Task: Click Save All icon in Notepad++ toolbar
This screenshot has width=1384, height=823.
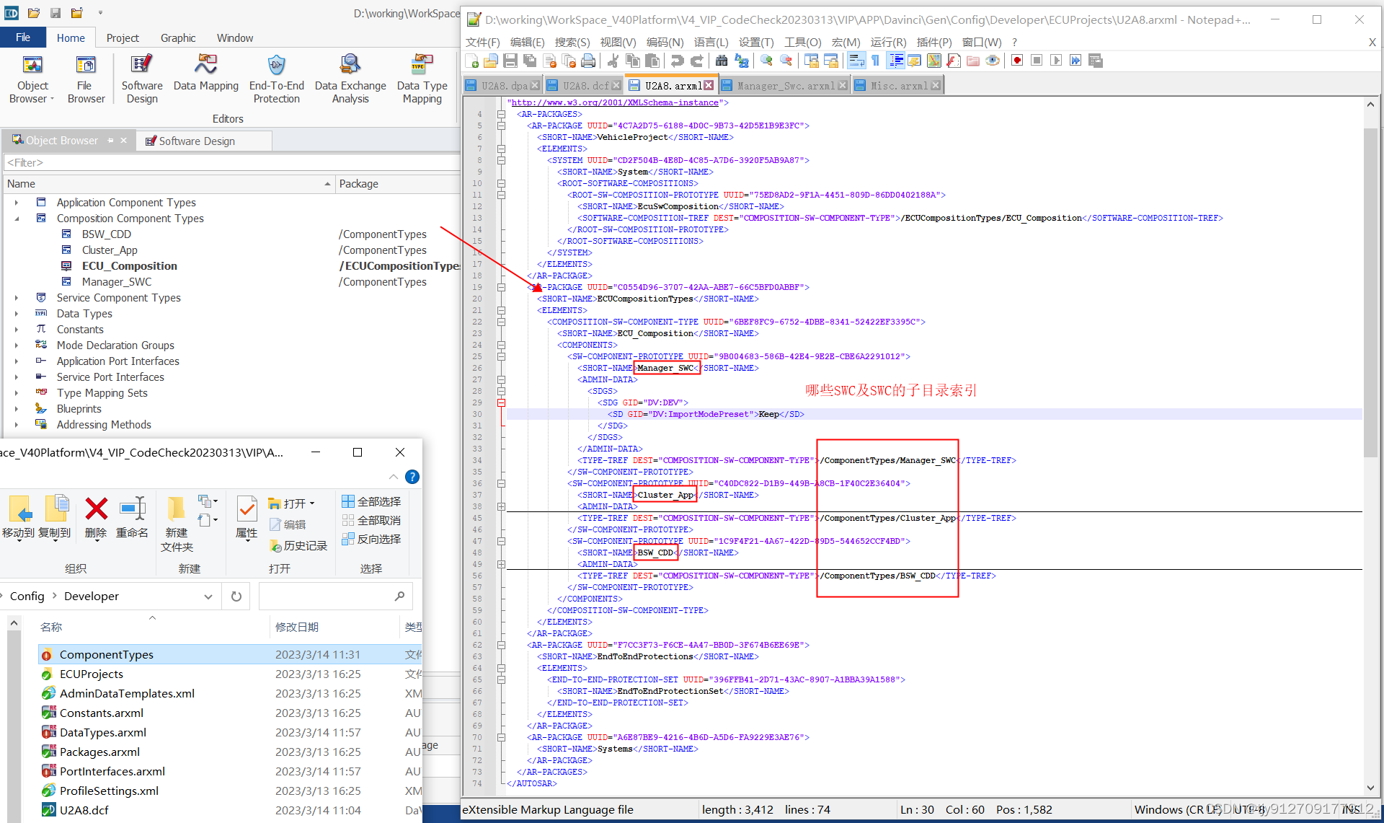Action: [x=529, y=61]
